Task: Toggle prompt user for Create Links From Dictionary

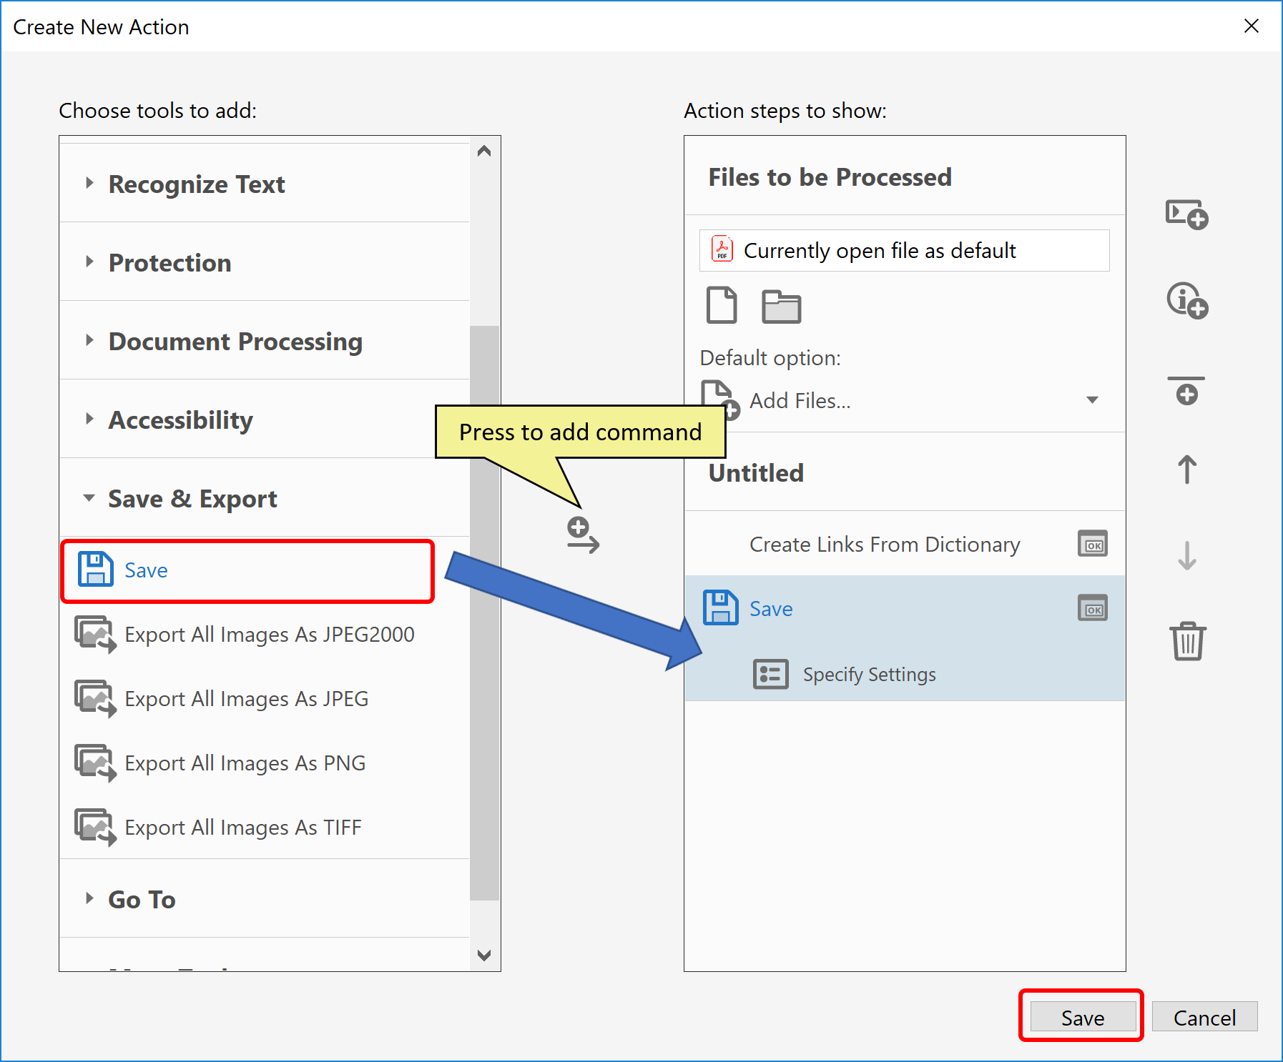Action: point(1092,544)
